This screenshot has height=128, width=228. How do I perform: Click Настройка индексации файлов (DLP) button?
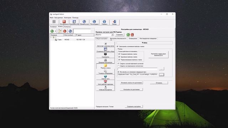pyautogui.click(x=158, y=54)
